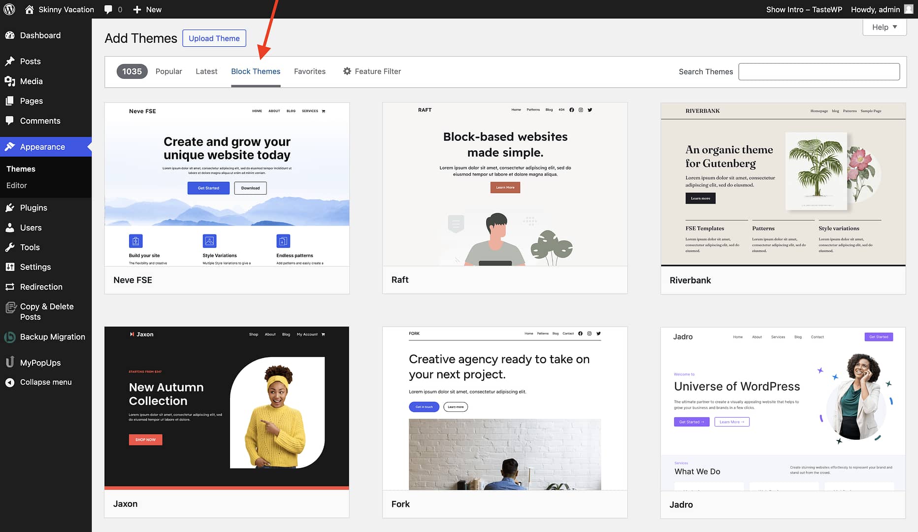Click the Posts pushpin icon
Viewport: 918px width, 532px height.
point(10,62)
